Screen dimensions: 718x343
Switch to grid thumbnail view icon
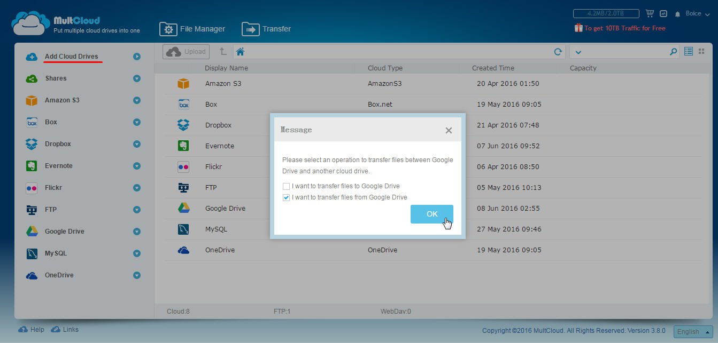701,51
